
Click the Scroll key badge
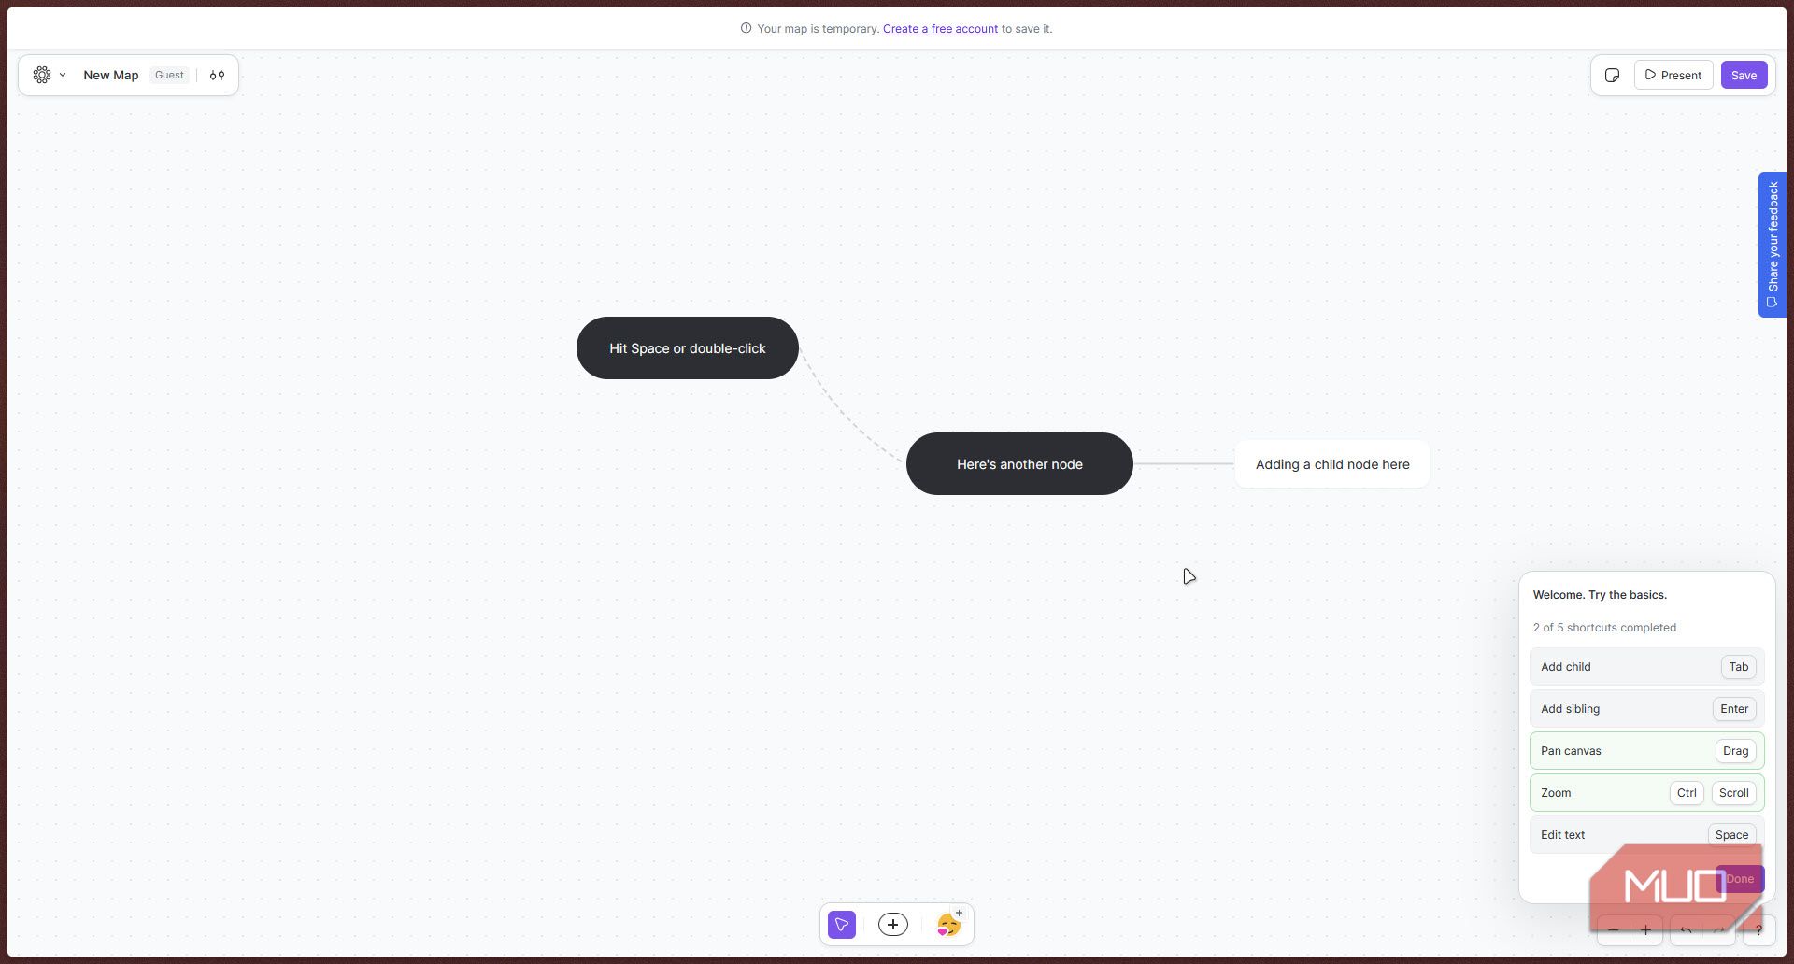[x=1733, y=793]
